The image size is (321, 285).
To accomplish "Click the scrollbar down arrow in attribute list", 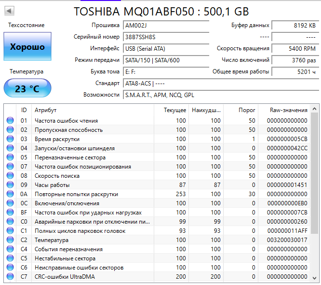I will (x=314, y=278).
